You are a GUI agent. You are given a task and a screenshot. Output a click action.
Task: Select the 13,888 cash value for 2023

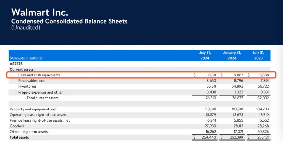pyautogui.click(x=263, y=75)
